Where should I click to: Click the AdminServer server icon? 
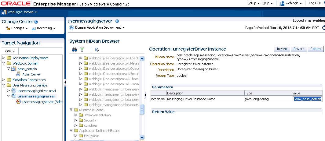(18, 74)
